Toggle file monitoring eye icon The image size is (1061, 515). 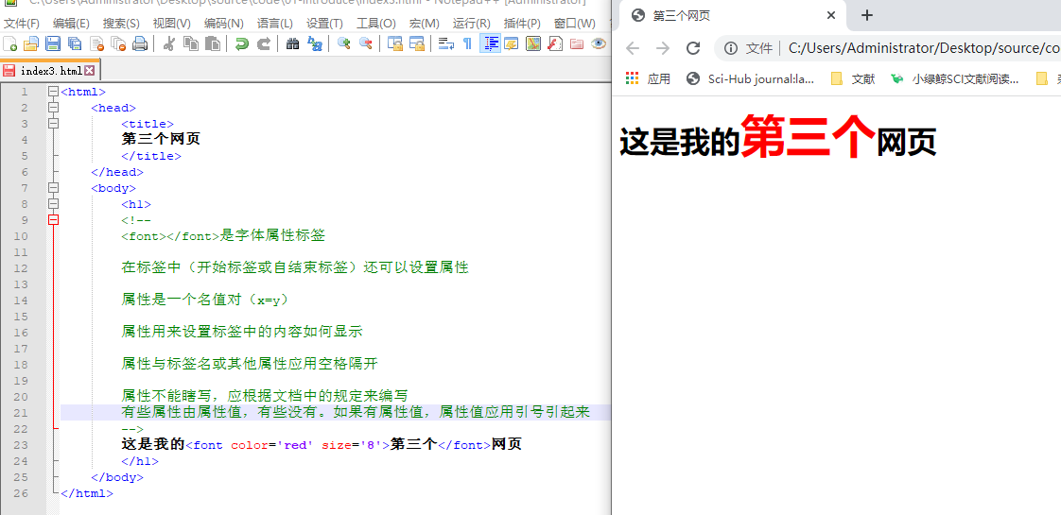599,43
